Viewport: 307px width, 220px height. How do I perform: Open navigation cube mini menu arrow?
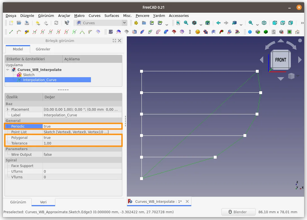(298, 76)
